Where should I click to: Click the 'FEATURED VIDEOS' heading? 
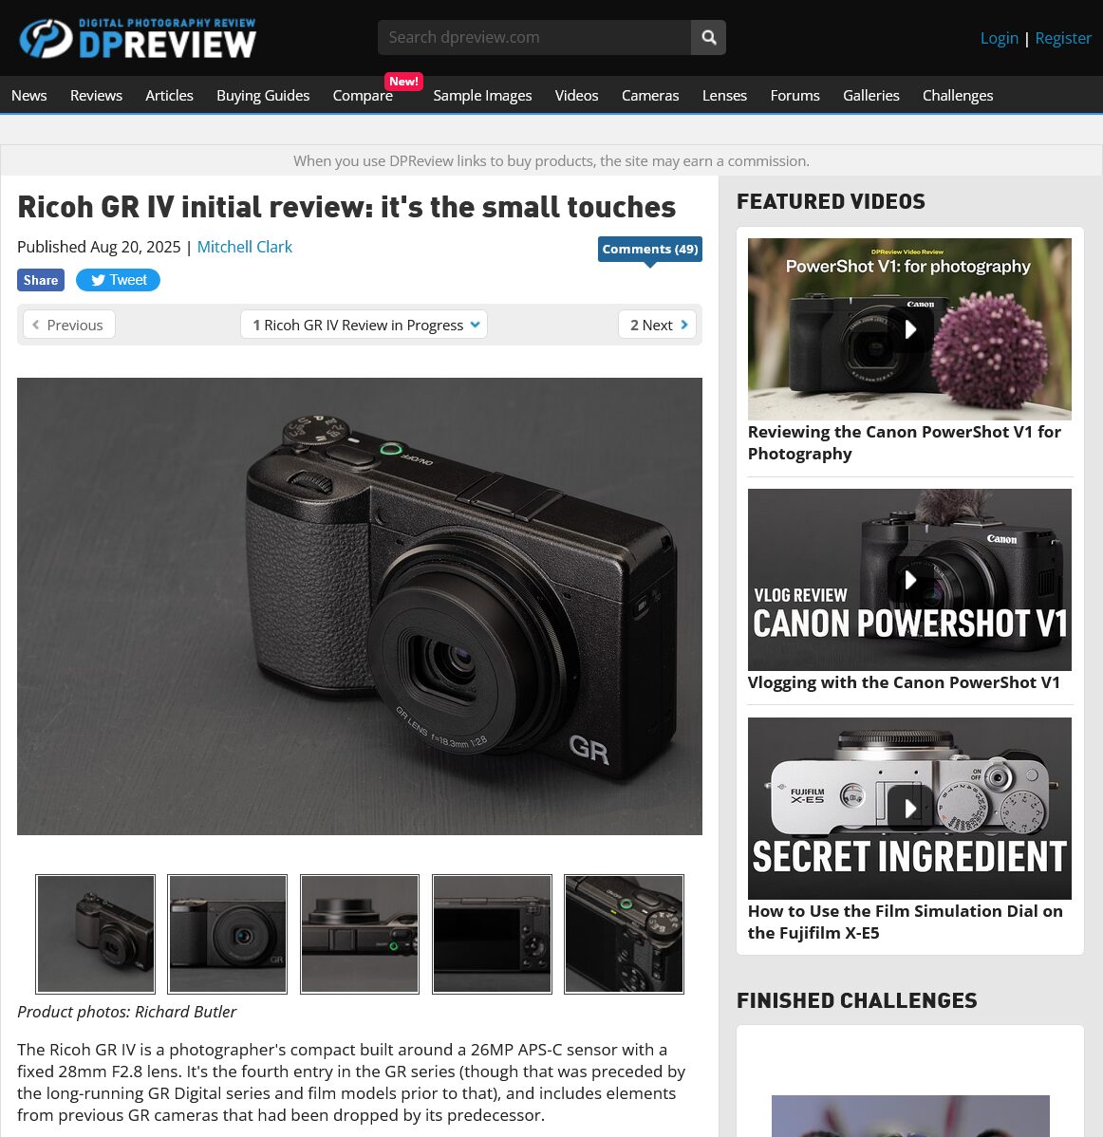tap(832, 201)
